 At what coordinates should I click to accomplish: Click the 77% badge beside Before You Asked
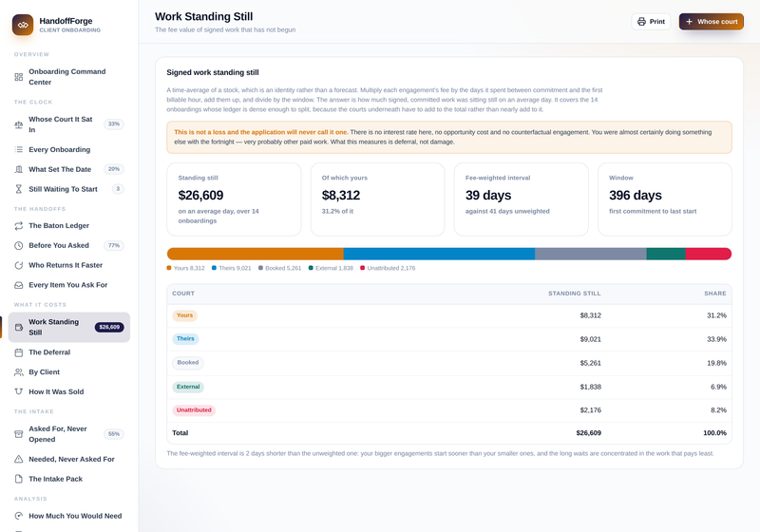[x=114, y=246]
